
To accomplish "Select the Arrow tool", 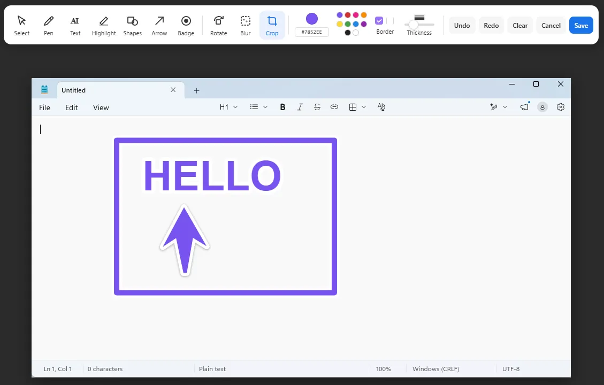I will click(x=159, y=26).
